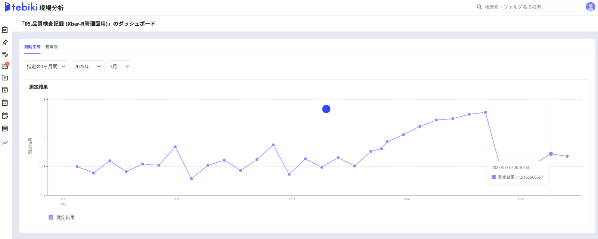Open the clipboard forms icon in sidebar
This screenshot has width=598, height=239.
click(5, 30)
